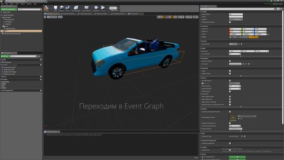Click the green Add Component button
This screenshot has height=160, width=284.
point(9,9)
